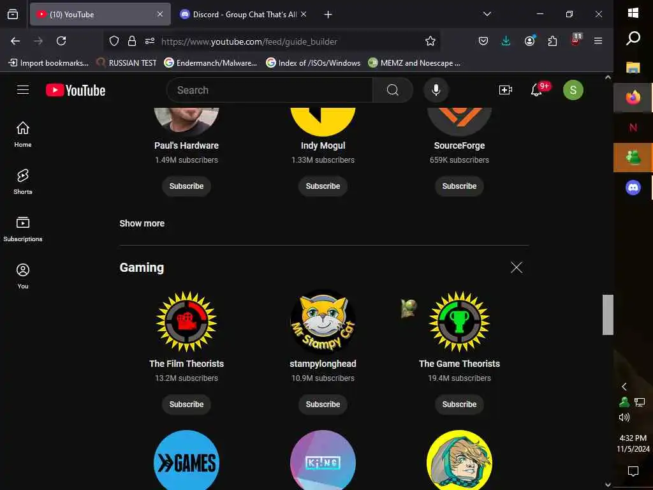Open File Explorer from the taskbar
Screen dimensions: 653x490
[633, 68]
